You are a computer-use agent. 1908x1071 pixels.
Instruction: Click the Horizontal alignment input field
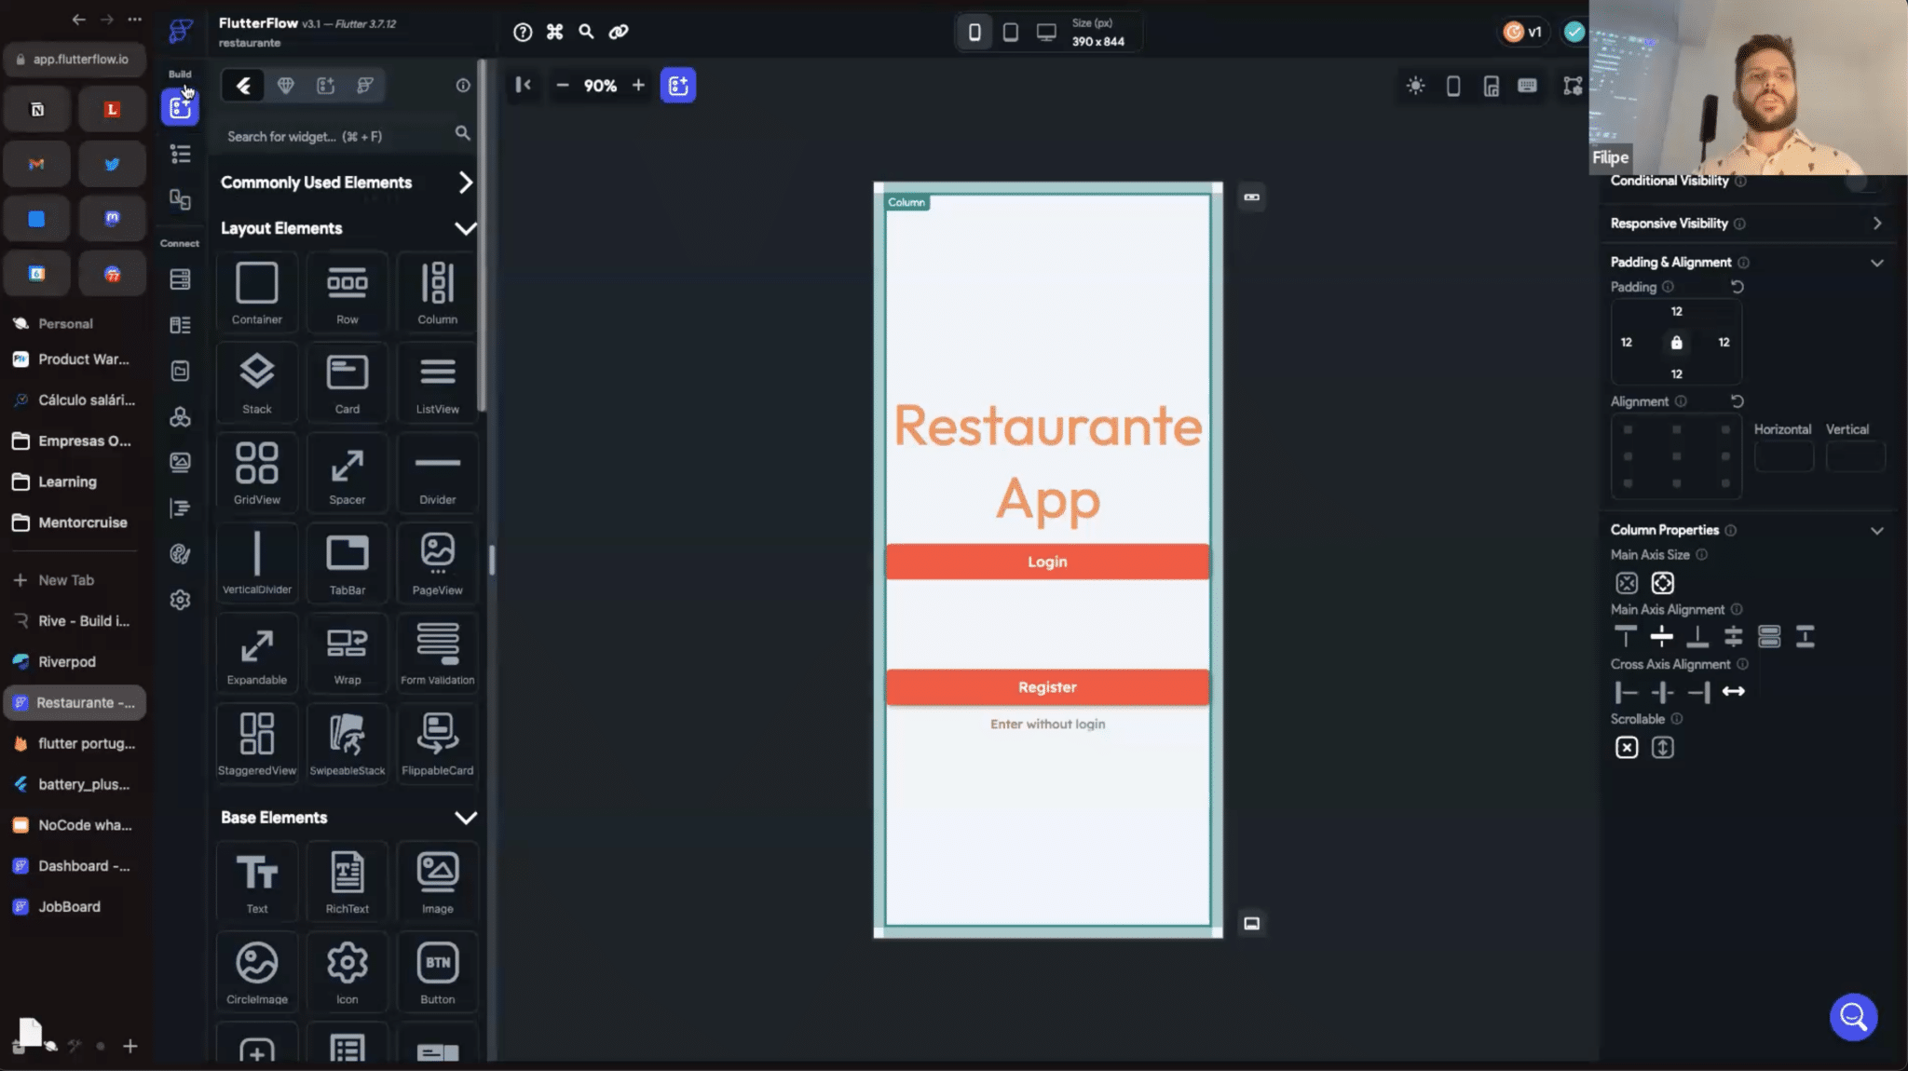[1784, 457]
